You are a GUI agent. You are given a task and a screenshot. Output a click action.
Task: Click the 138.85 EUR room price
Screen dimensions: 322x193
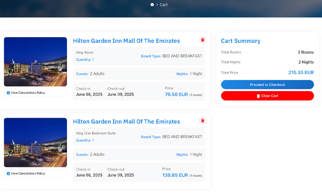[175, 175]
